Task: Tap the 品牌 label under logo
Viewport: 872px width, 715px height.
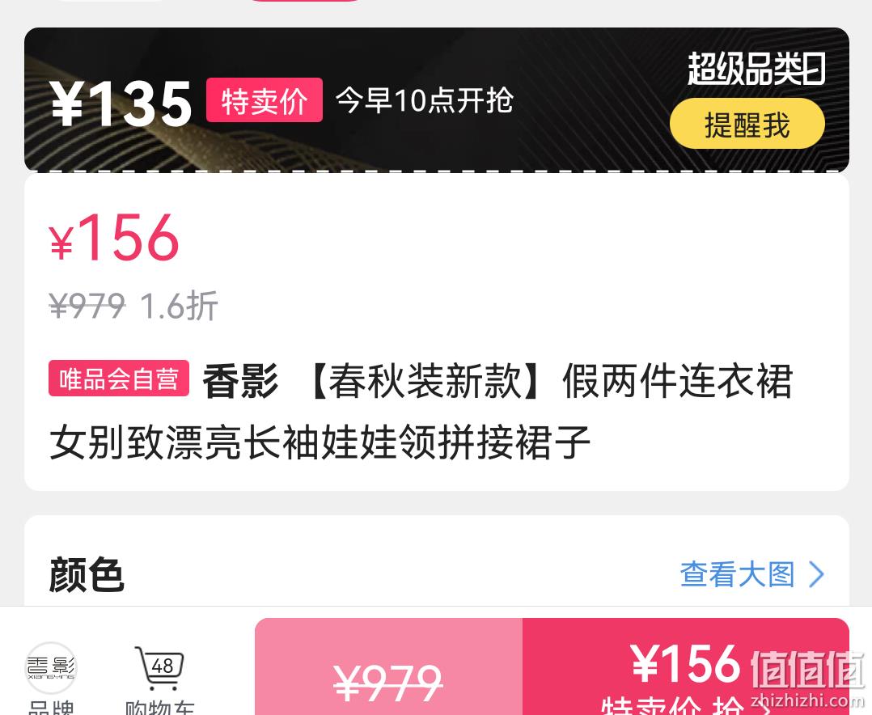Action: [x=51, y=707]
